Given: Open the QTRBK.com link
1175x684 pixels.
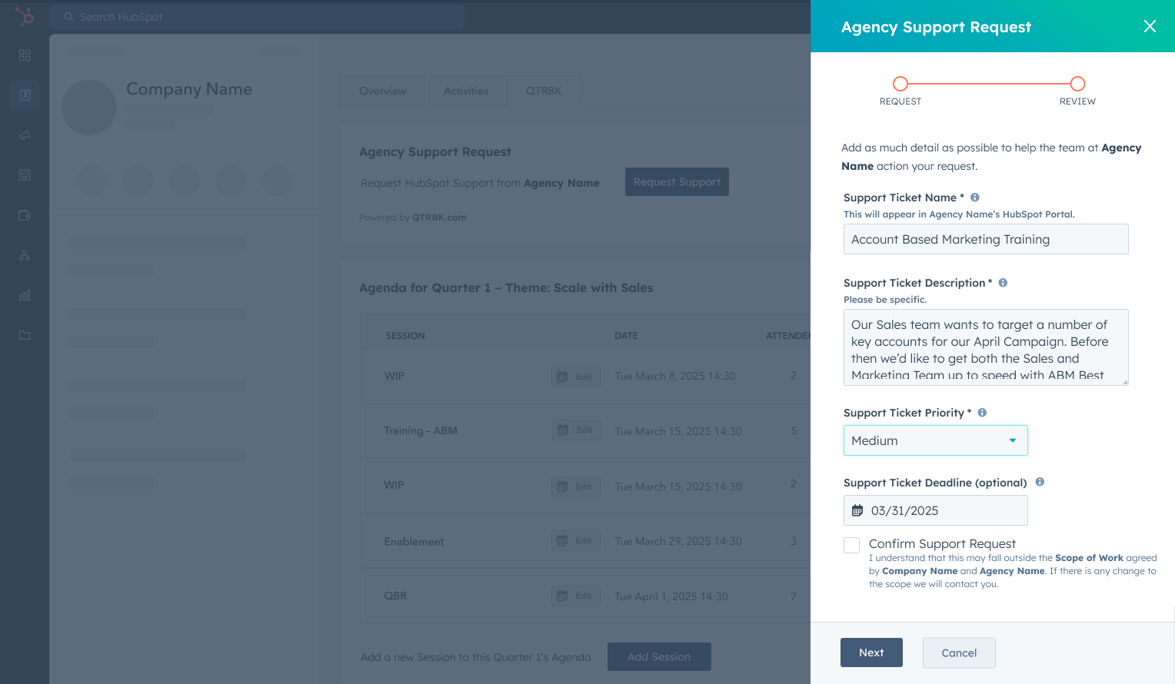Looking at the screenshot, I should [439, 217].
